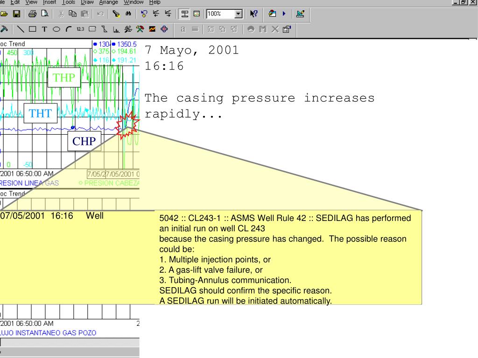Screen dimensions: 478x358
Task: Select the Ellipse drawing tool
Action: coord(56,29)
